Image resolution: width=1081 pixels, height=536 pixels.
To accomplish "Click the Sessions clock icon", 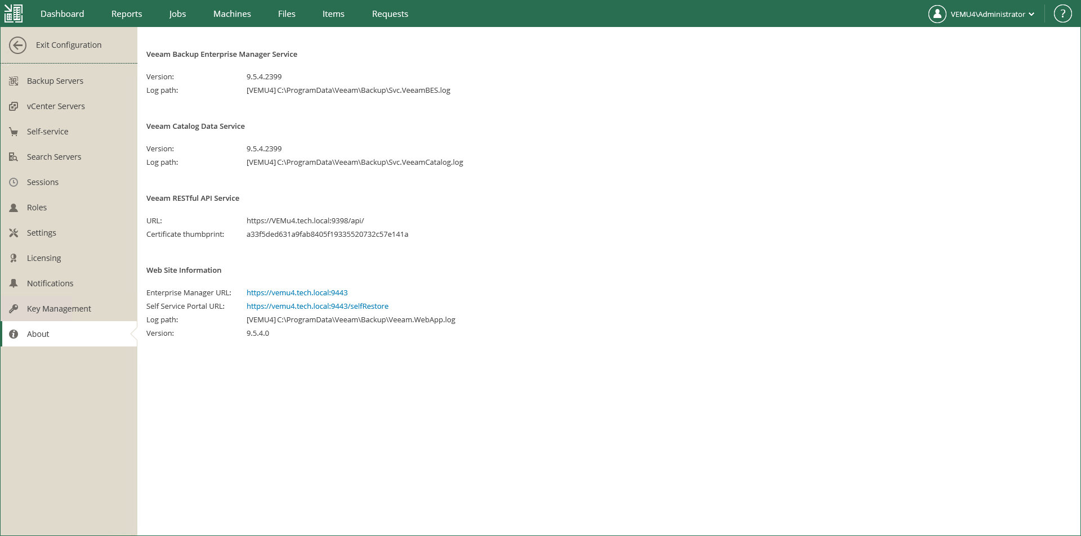I will (14, 182).
